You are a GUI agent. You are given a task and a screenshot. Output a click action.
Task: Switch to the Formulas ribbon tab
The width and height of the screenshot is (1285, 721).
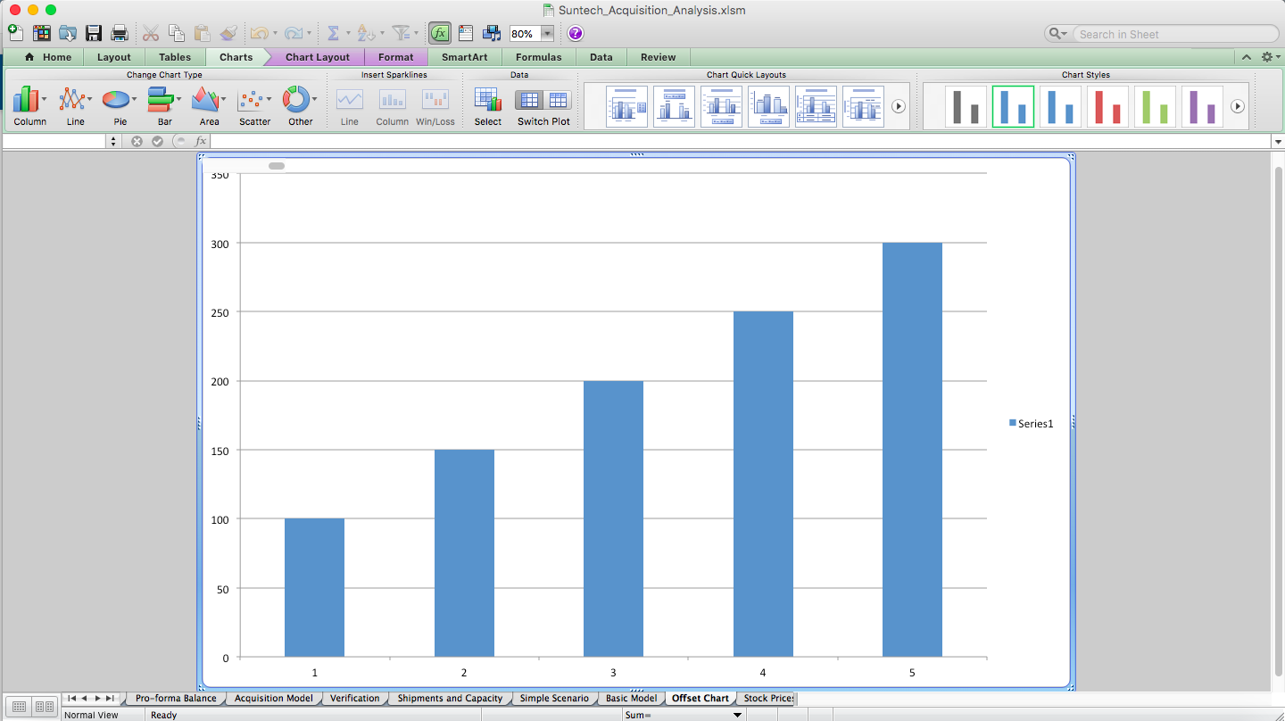[539, 57]
